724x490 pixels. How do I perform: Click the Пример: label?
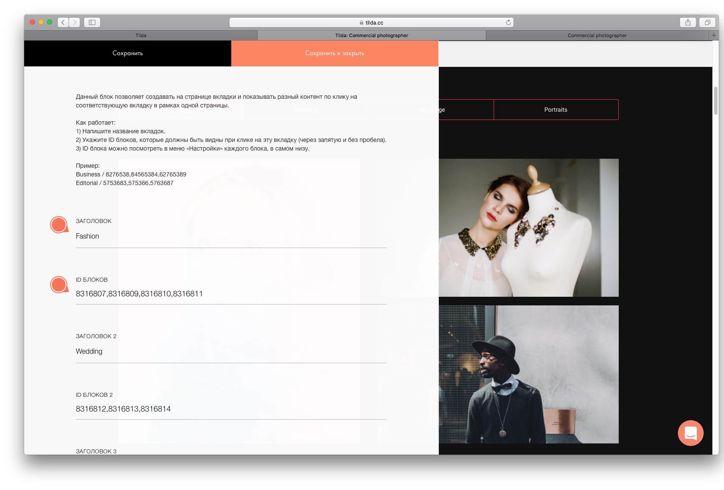tap(88, 166)
